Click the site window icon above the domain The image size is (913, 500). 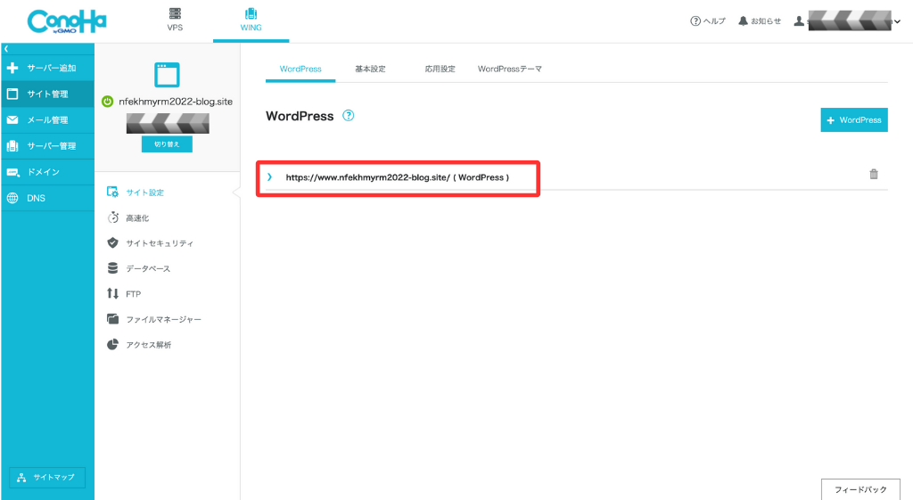click(x=167, y=75)
